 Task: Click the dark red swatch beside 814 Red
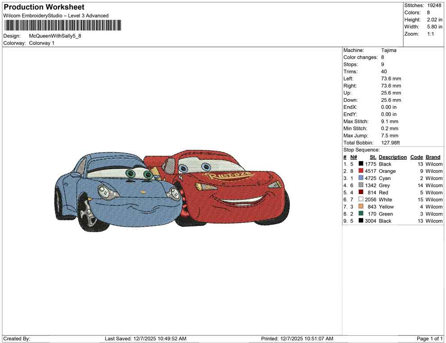(361, 192)
